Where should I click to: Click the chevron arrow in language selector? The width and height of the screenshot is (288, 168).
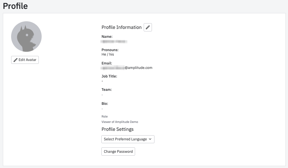150,139
